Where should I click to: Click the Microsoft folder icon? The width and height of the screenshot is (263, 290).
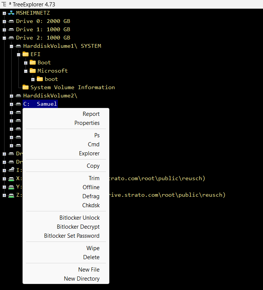coord(33,71)
